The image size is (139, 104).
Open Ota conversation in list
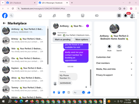coord(23,60)
